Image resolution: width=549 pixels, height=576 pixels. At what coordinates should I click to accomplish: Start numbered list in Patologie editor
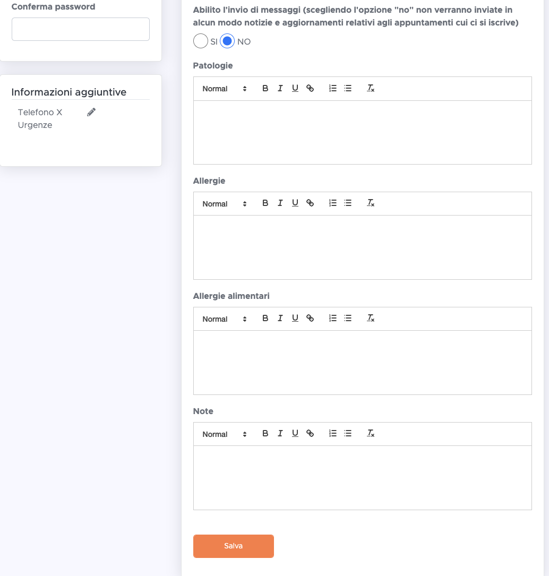332,88
